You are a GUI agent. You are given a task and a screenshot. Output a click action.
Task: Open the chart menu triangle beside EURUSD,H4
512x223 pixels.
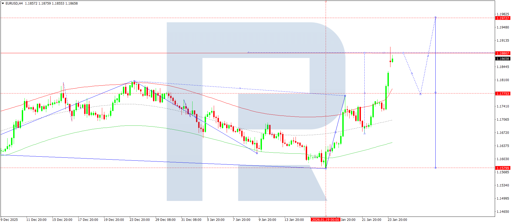coord(3,3)
